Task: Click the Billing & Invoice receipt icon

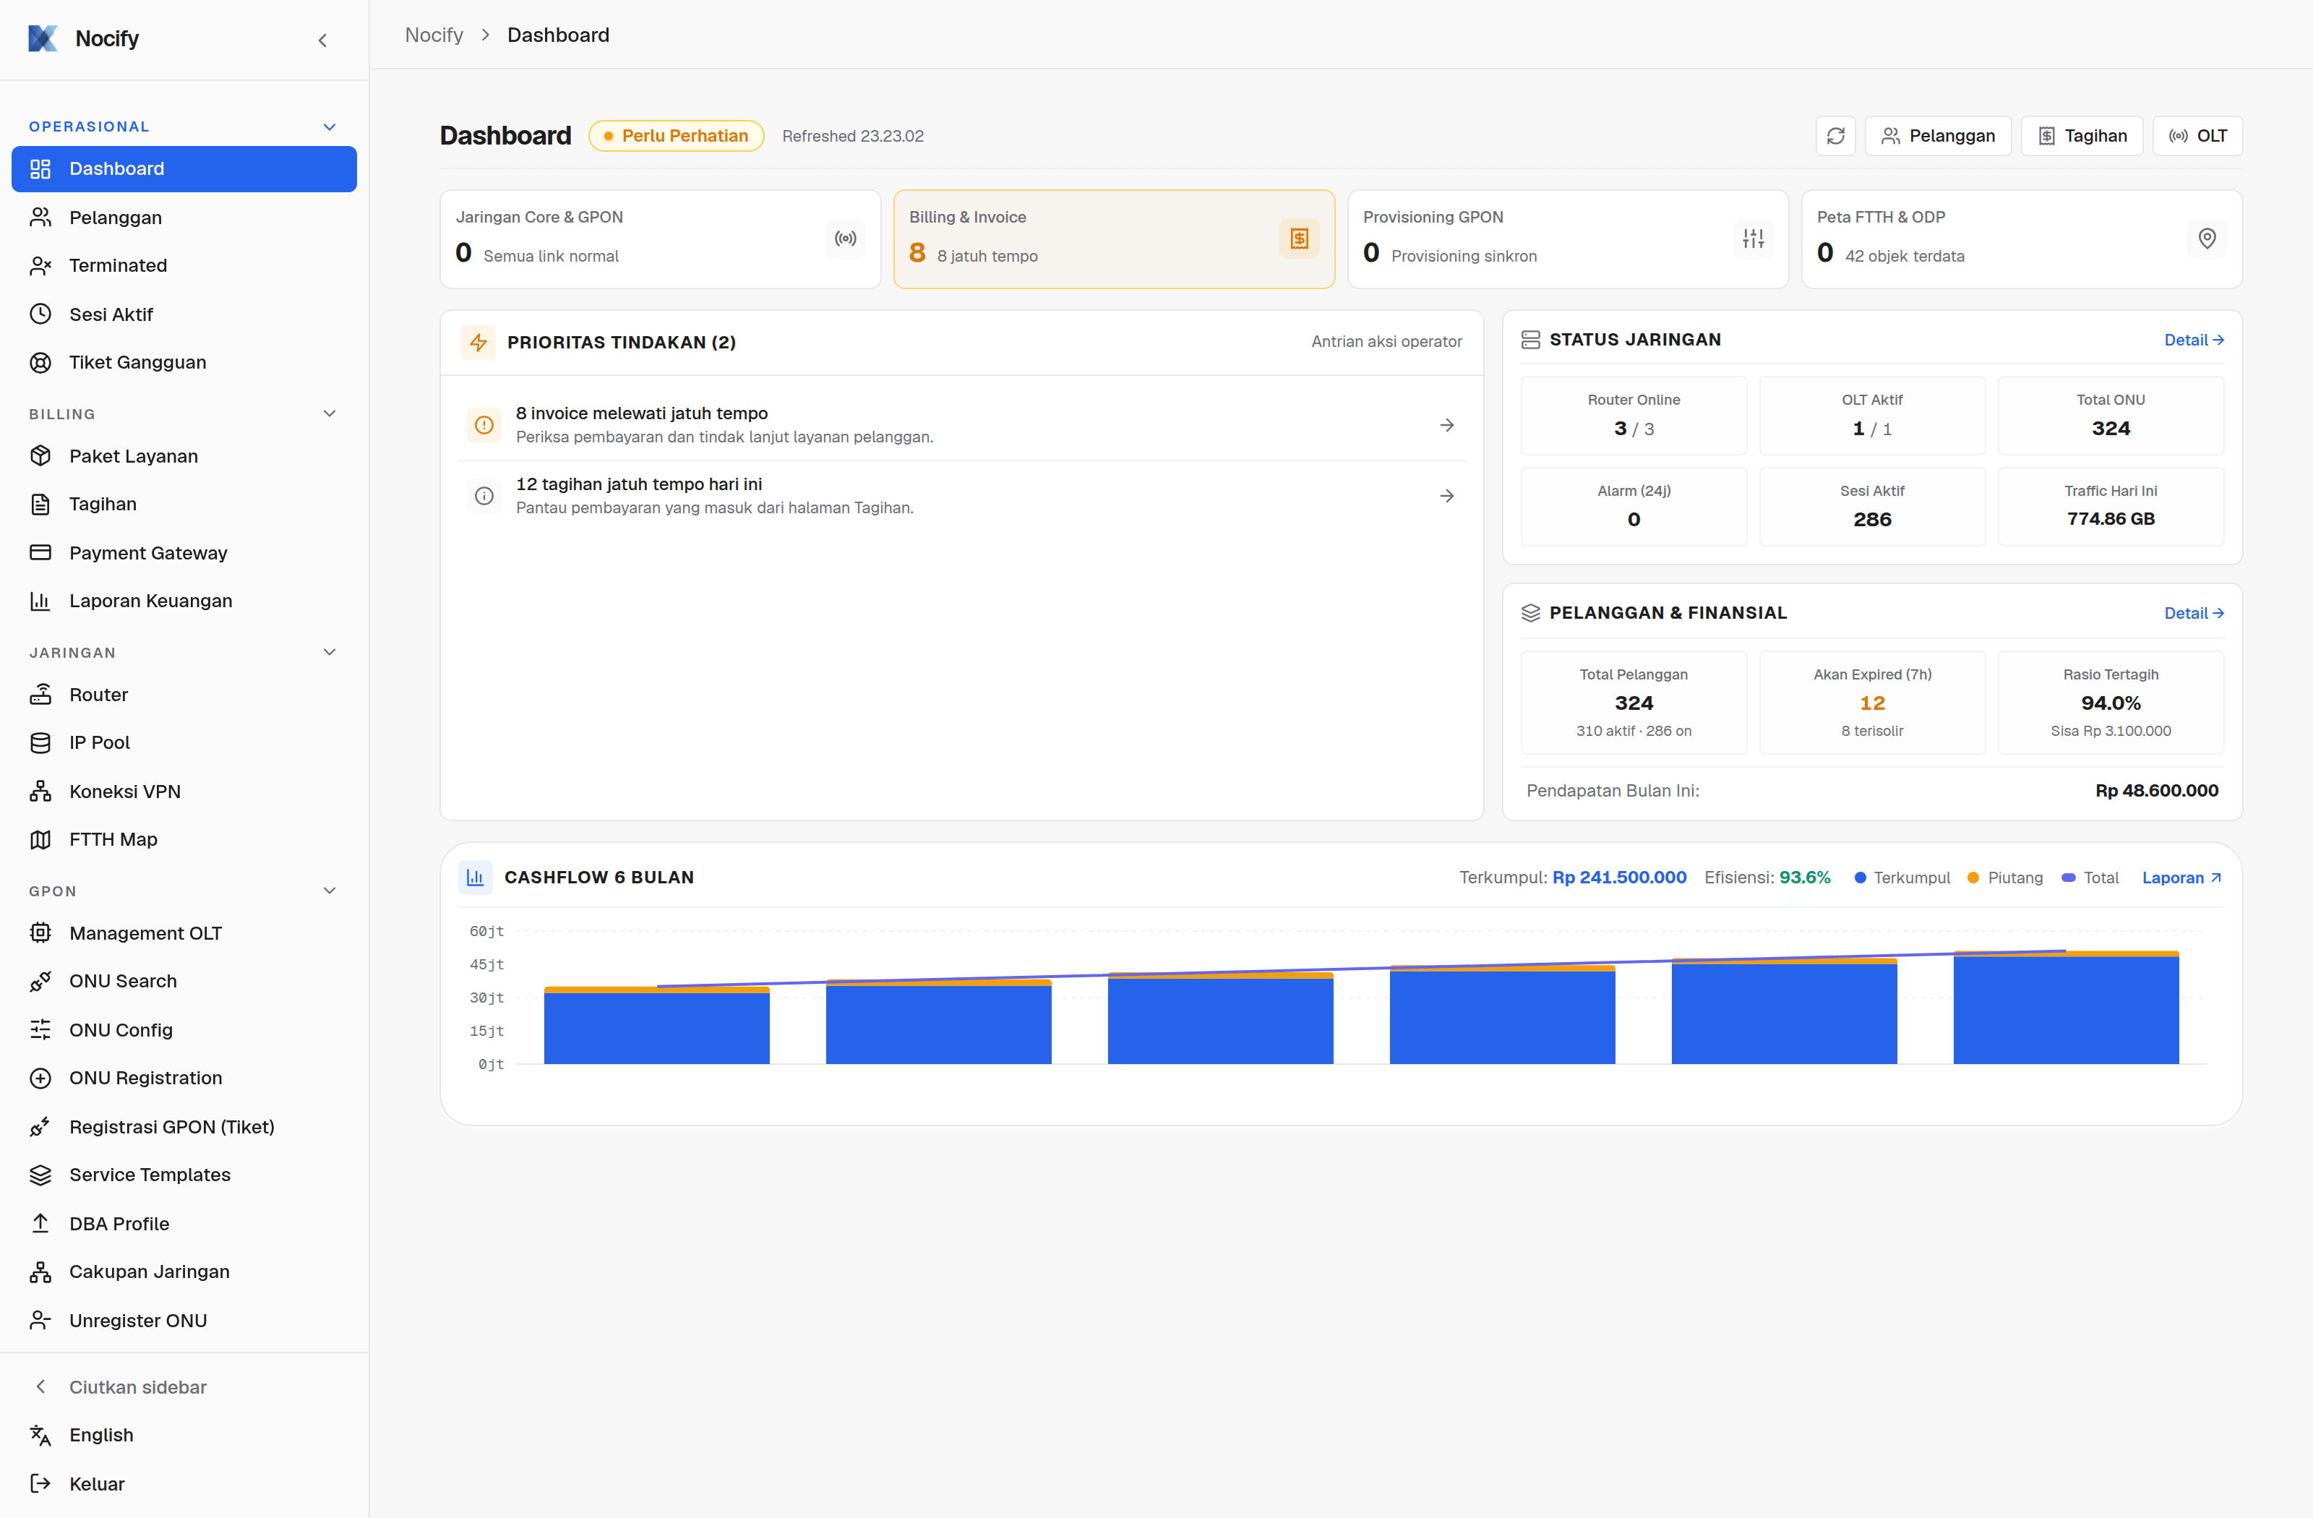Action: tap(1298, 238)
